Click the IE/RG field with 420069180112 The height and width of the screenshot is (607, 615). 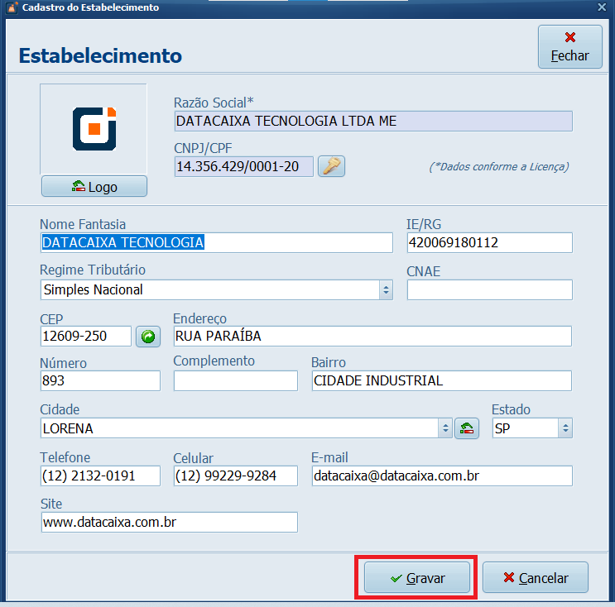489,242
